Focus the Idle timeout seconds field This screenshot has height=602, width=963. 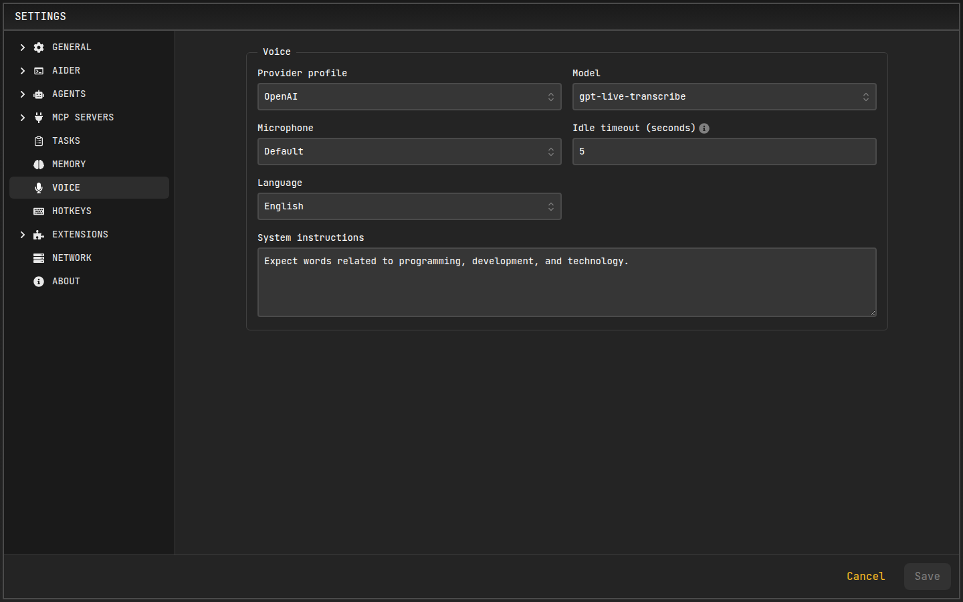(724, 152)
